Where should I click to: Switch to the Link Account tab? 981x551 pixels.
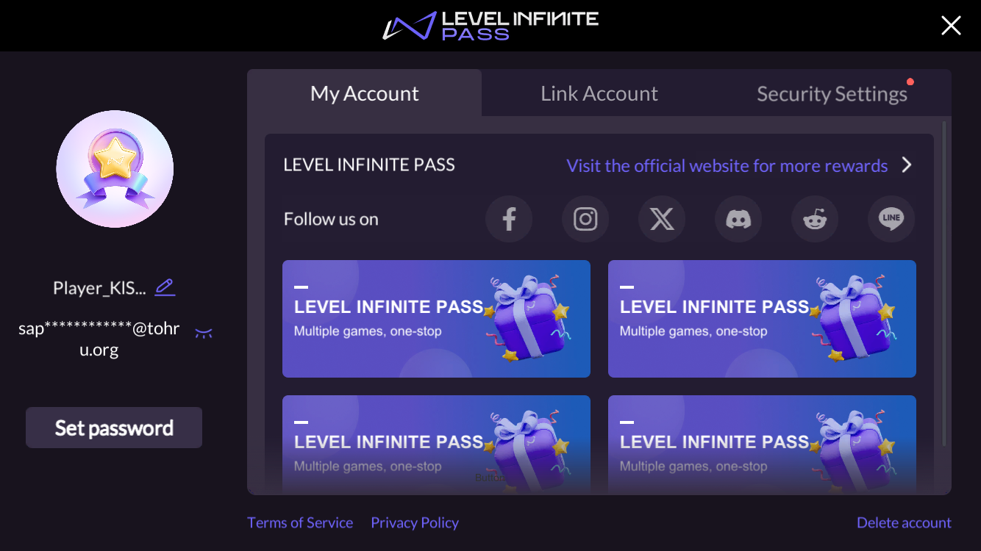pyautogui.click(x=599, y=93)
